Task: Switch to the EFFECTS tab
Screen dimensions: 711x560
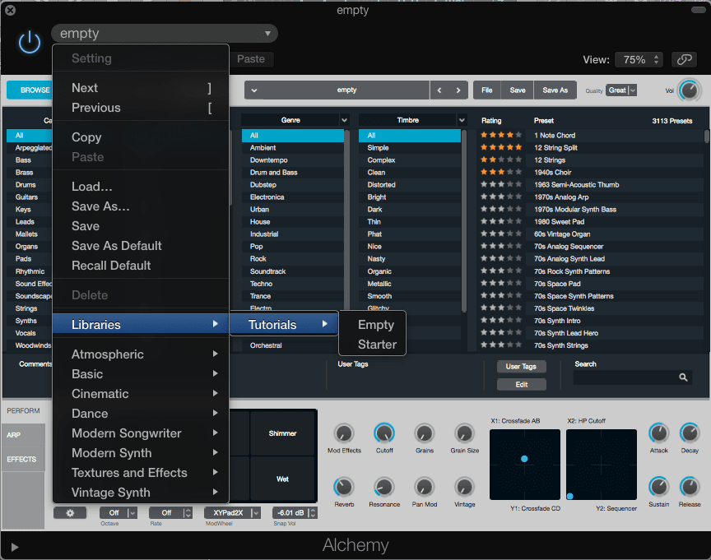Action: click(23, 460)
